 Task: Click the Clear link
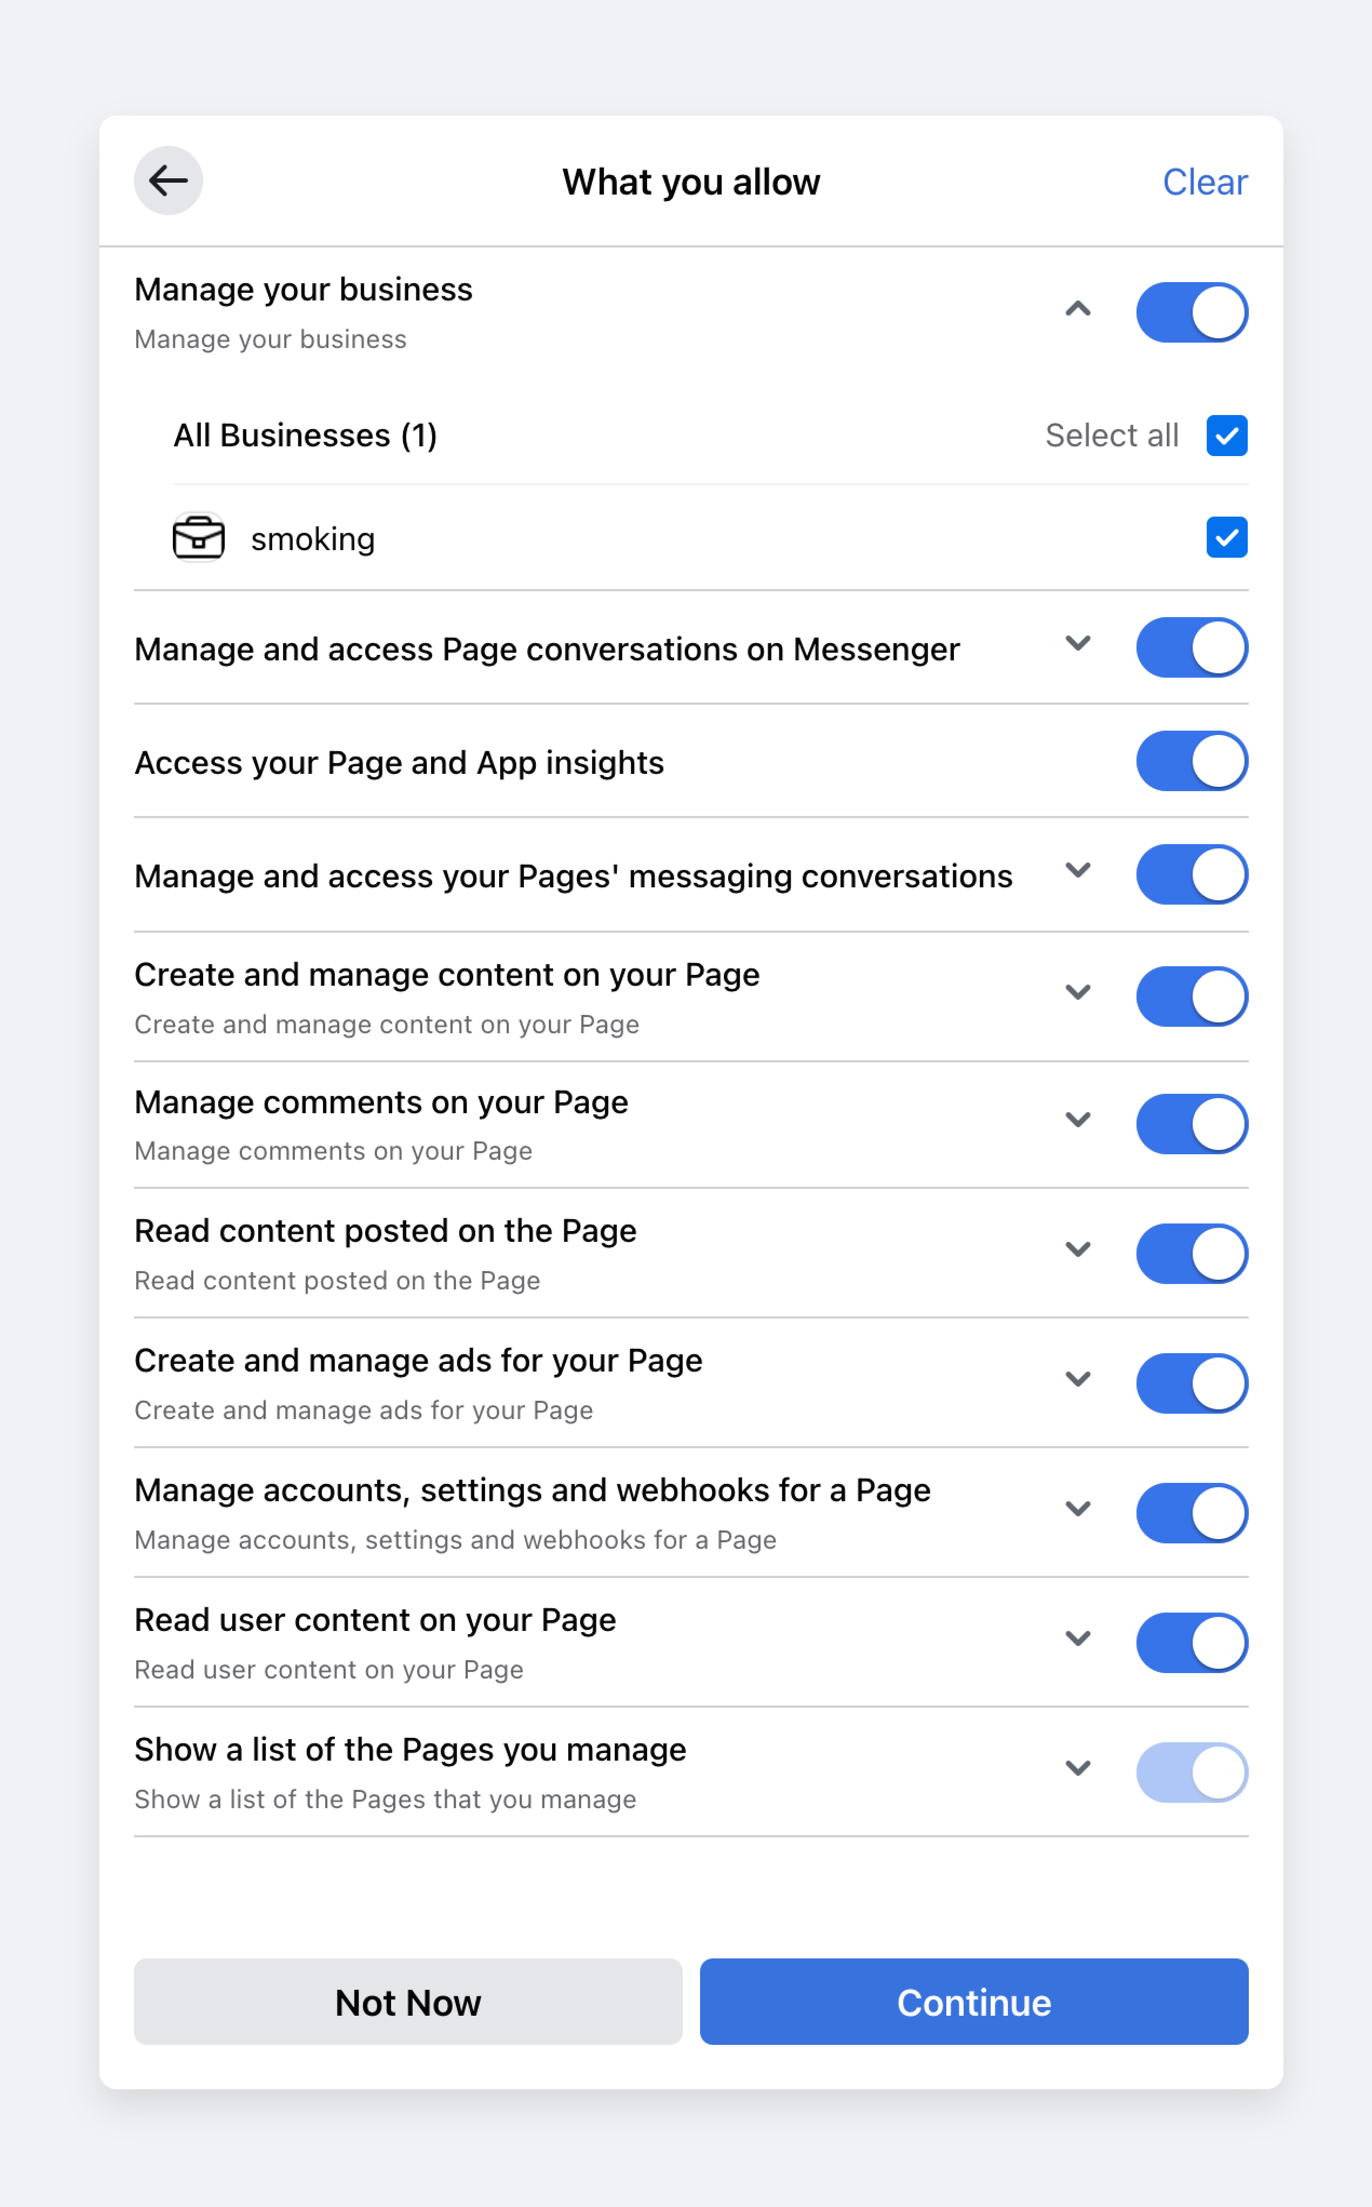1204,183
